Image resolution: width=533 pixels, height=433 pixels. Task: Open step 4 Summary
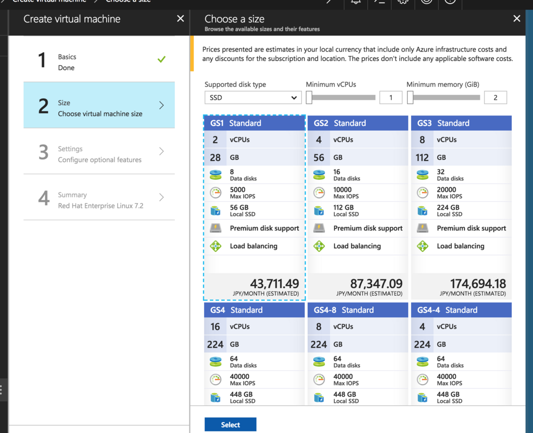click(99, 197)
